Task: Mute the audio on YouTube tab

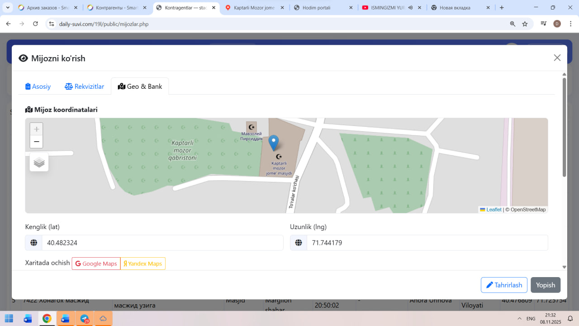Action: [x=410, y=8]
